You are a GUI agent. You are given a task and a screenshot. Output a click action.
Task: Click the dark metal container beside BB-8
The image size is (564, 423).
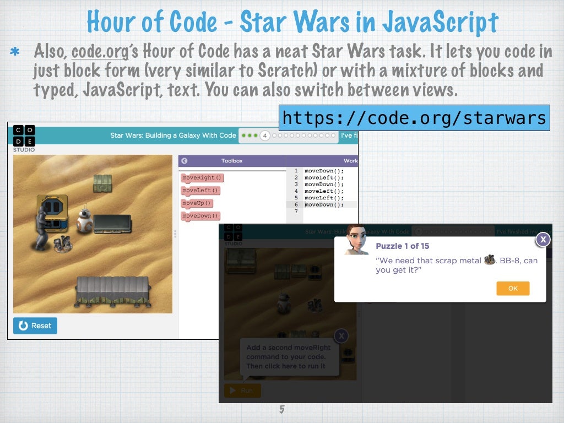[x=112, y=224]
